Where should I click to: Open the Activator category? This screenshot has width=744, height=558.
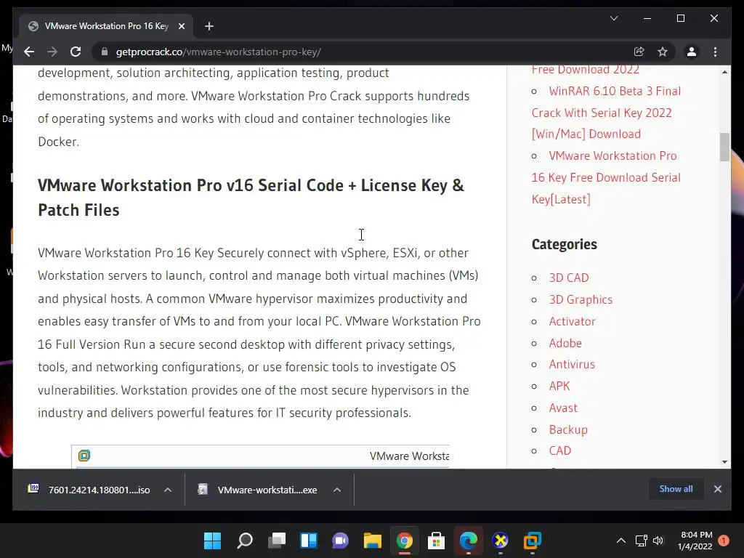572,321
